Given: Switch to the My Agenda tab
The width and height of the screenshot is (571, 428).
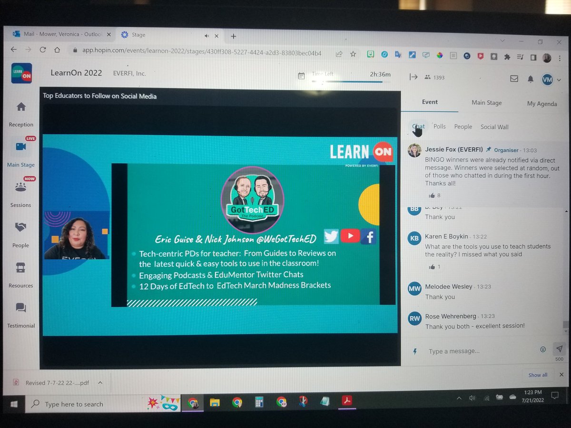Looking at the screenshot, I should [542, 104].
